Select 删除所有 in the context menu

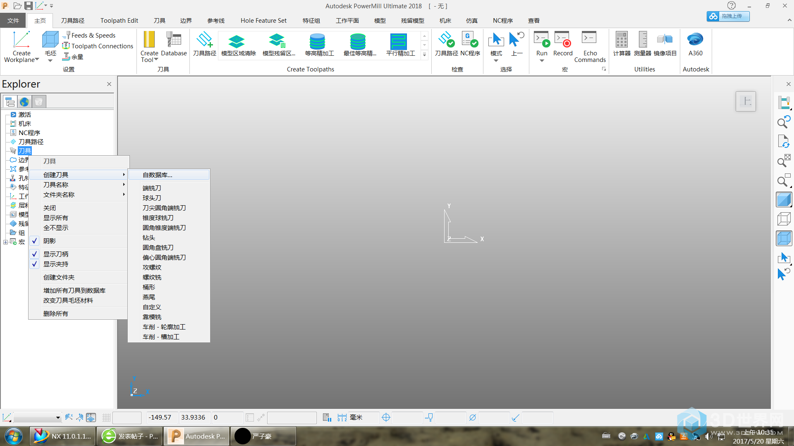point(79,314)
